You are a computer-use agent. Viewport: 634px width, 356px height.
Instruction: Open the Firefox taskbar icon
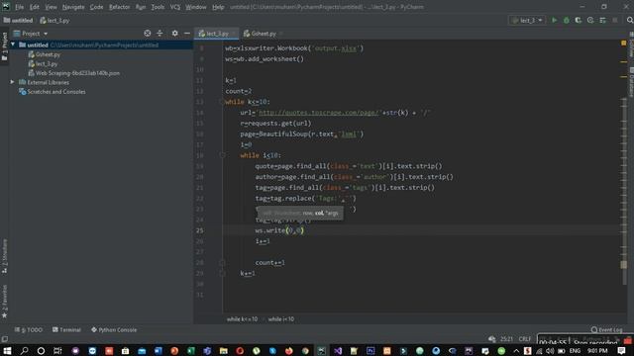(x=288, y=351)
